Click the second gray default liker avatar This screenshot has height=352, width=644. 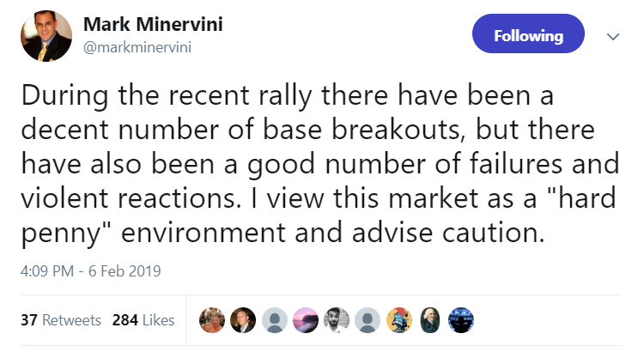[368, 320]
